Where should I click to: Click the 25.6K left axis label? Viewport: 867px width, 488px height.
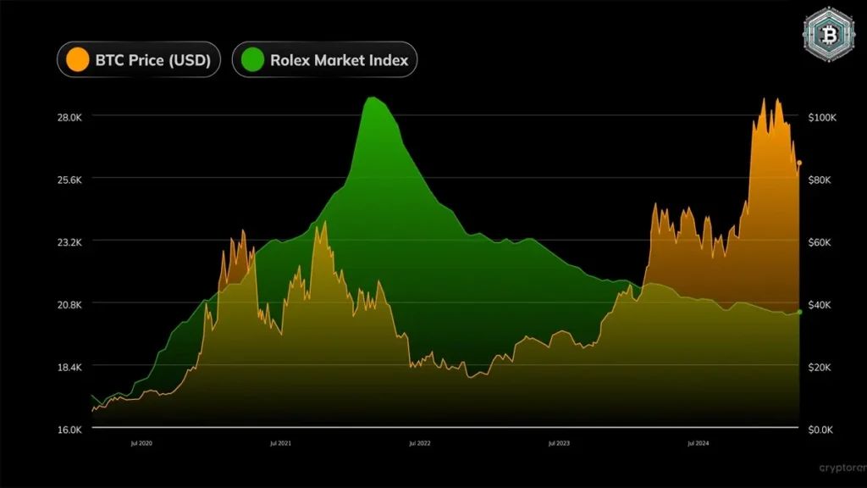[x=69, y=180]
